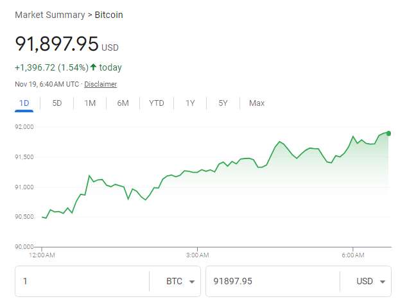Image resolution: width=416 pixels, height=299 pixels.
Task: View the 1Y price chart
Action: 190,103
